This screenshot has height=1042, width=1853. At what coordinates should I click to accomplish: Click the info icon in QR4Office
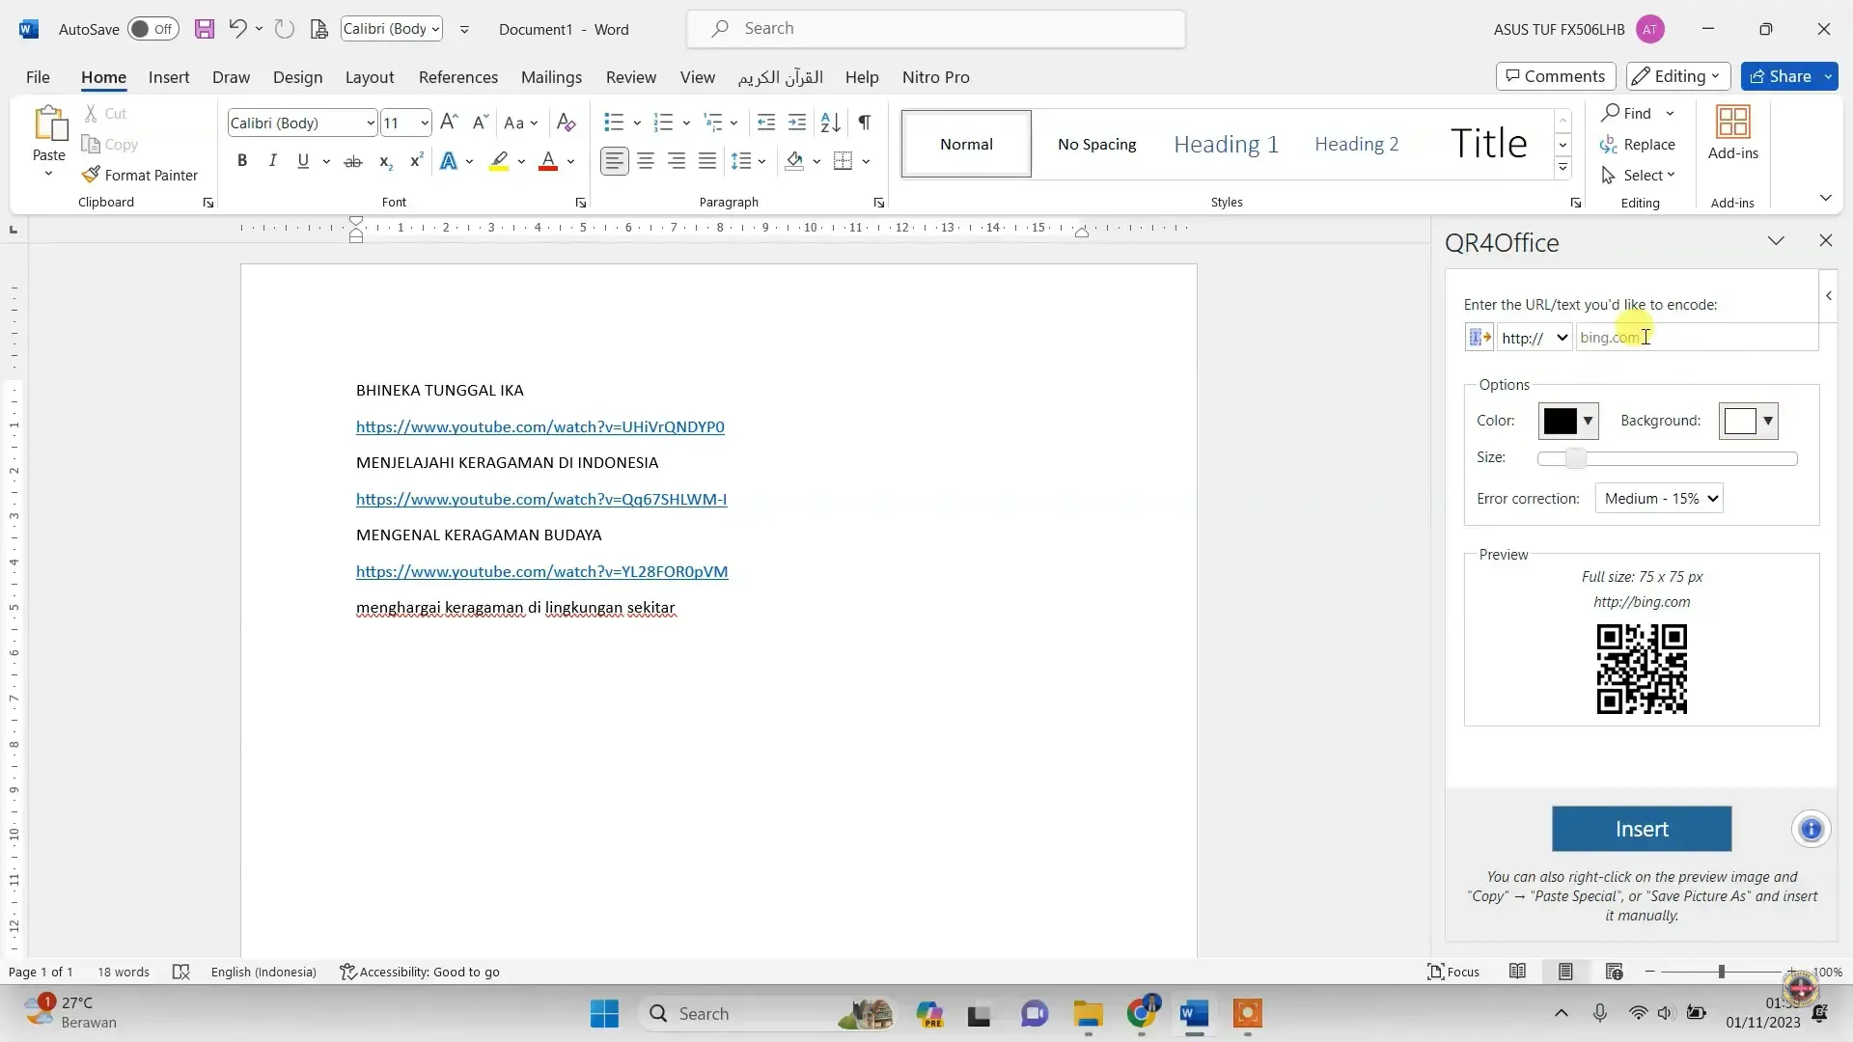pos(1812,829)
